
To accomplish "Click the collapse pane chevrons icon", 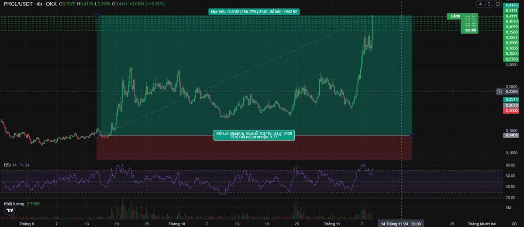I will pyautogui.click(x=489, y=4).
